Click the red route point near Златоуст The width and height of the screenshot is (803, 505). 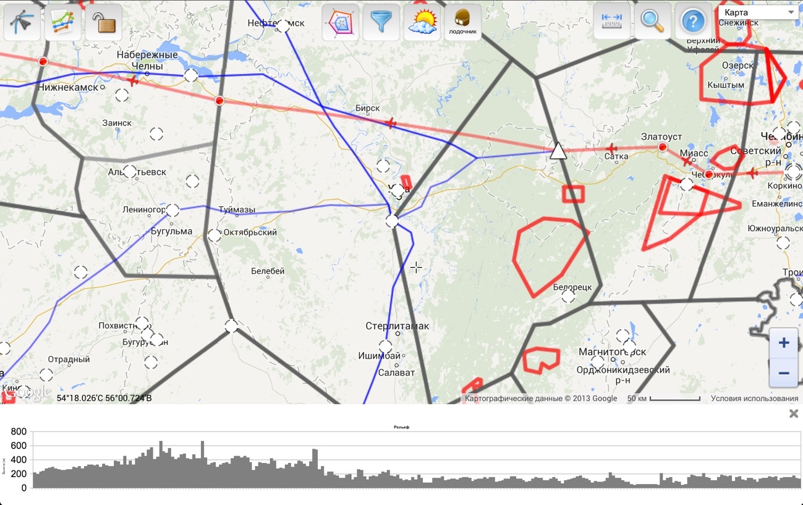click(663, 147)
